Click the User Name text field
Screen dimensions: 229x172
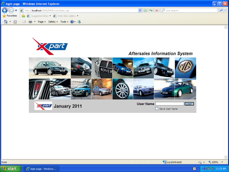pos(169,104)
